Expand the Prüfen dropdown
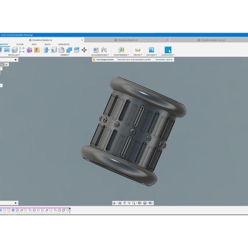 click(138, 55)
